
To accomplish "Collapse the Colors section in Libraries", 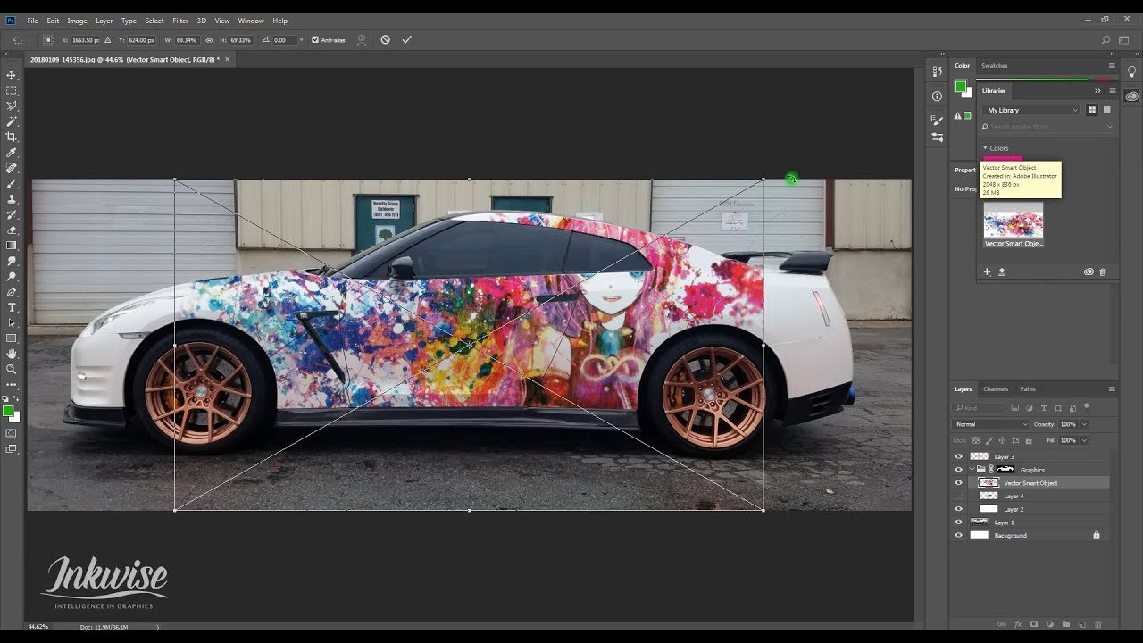I will pyautogui.click(x=985, y=148).
